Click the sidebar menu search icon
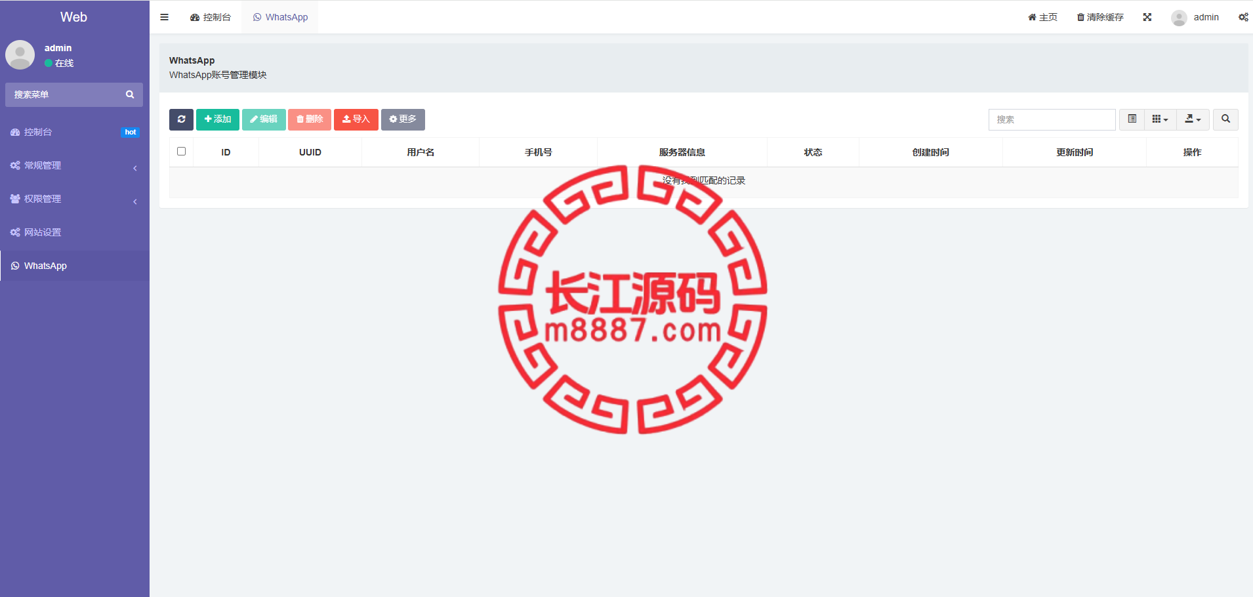This screenshot has height=597, width=1253. click(130, 94)
